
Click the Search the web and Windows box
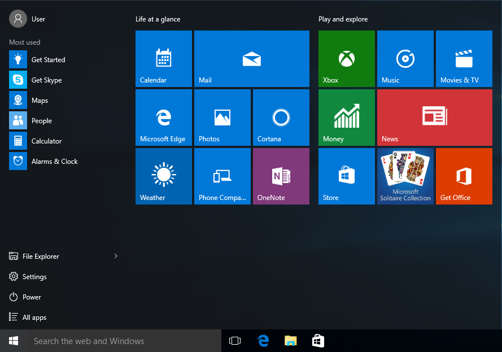tap(124, 341)
